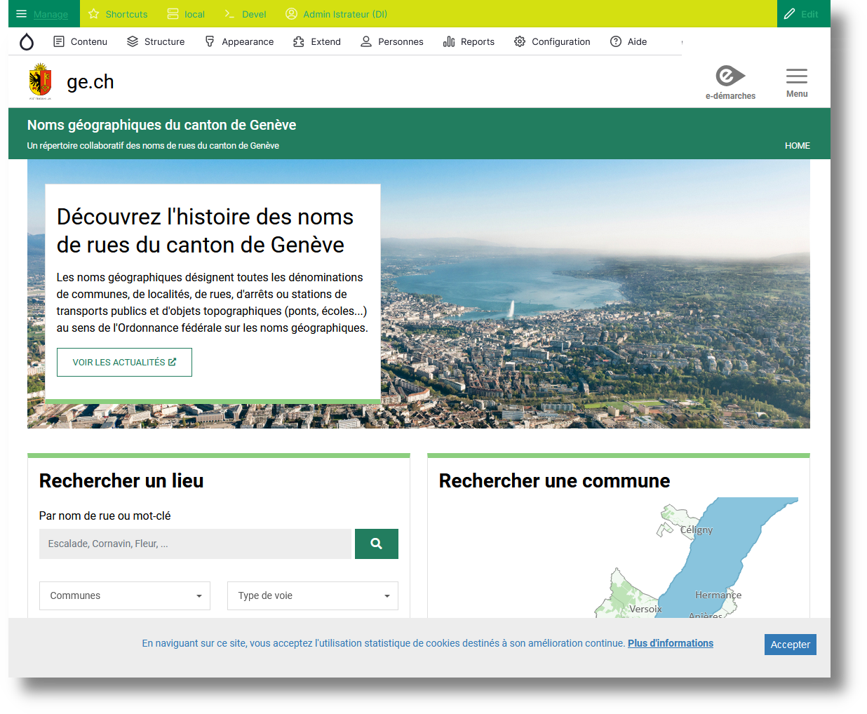Click the Manage hamburger icon

[21, 13]
